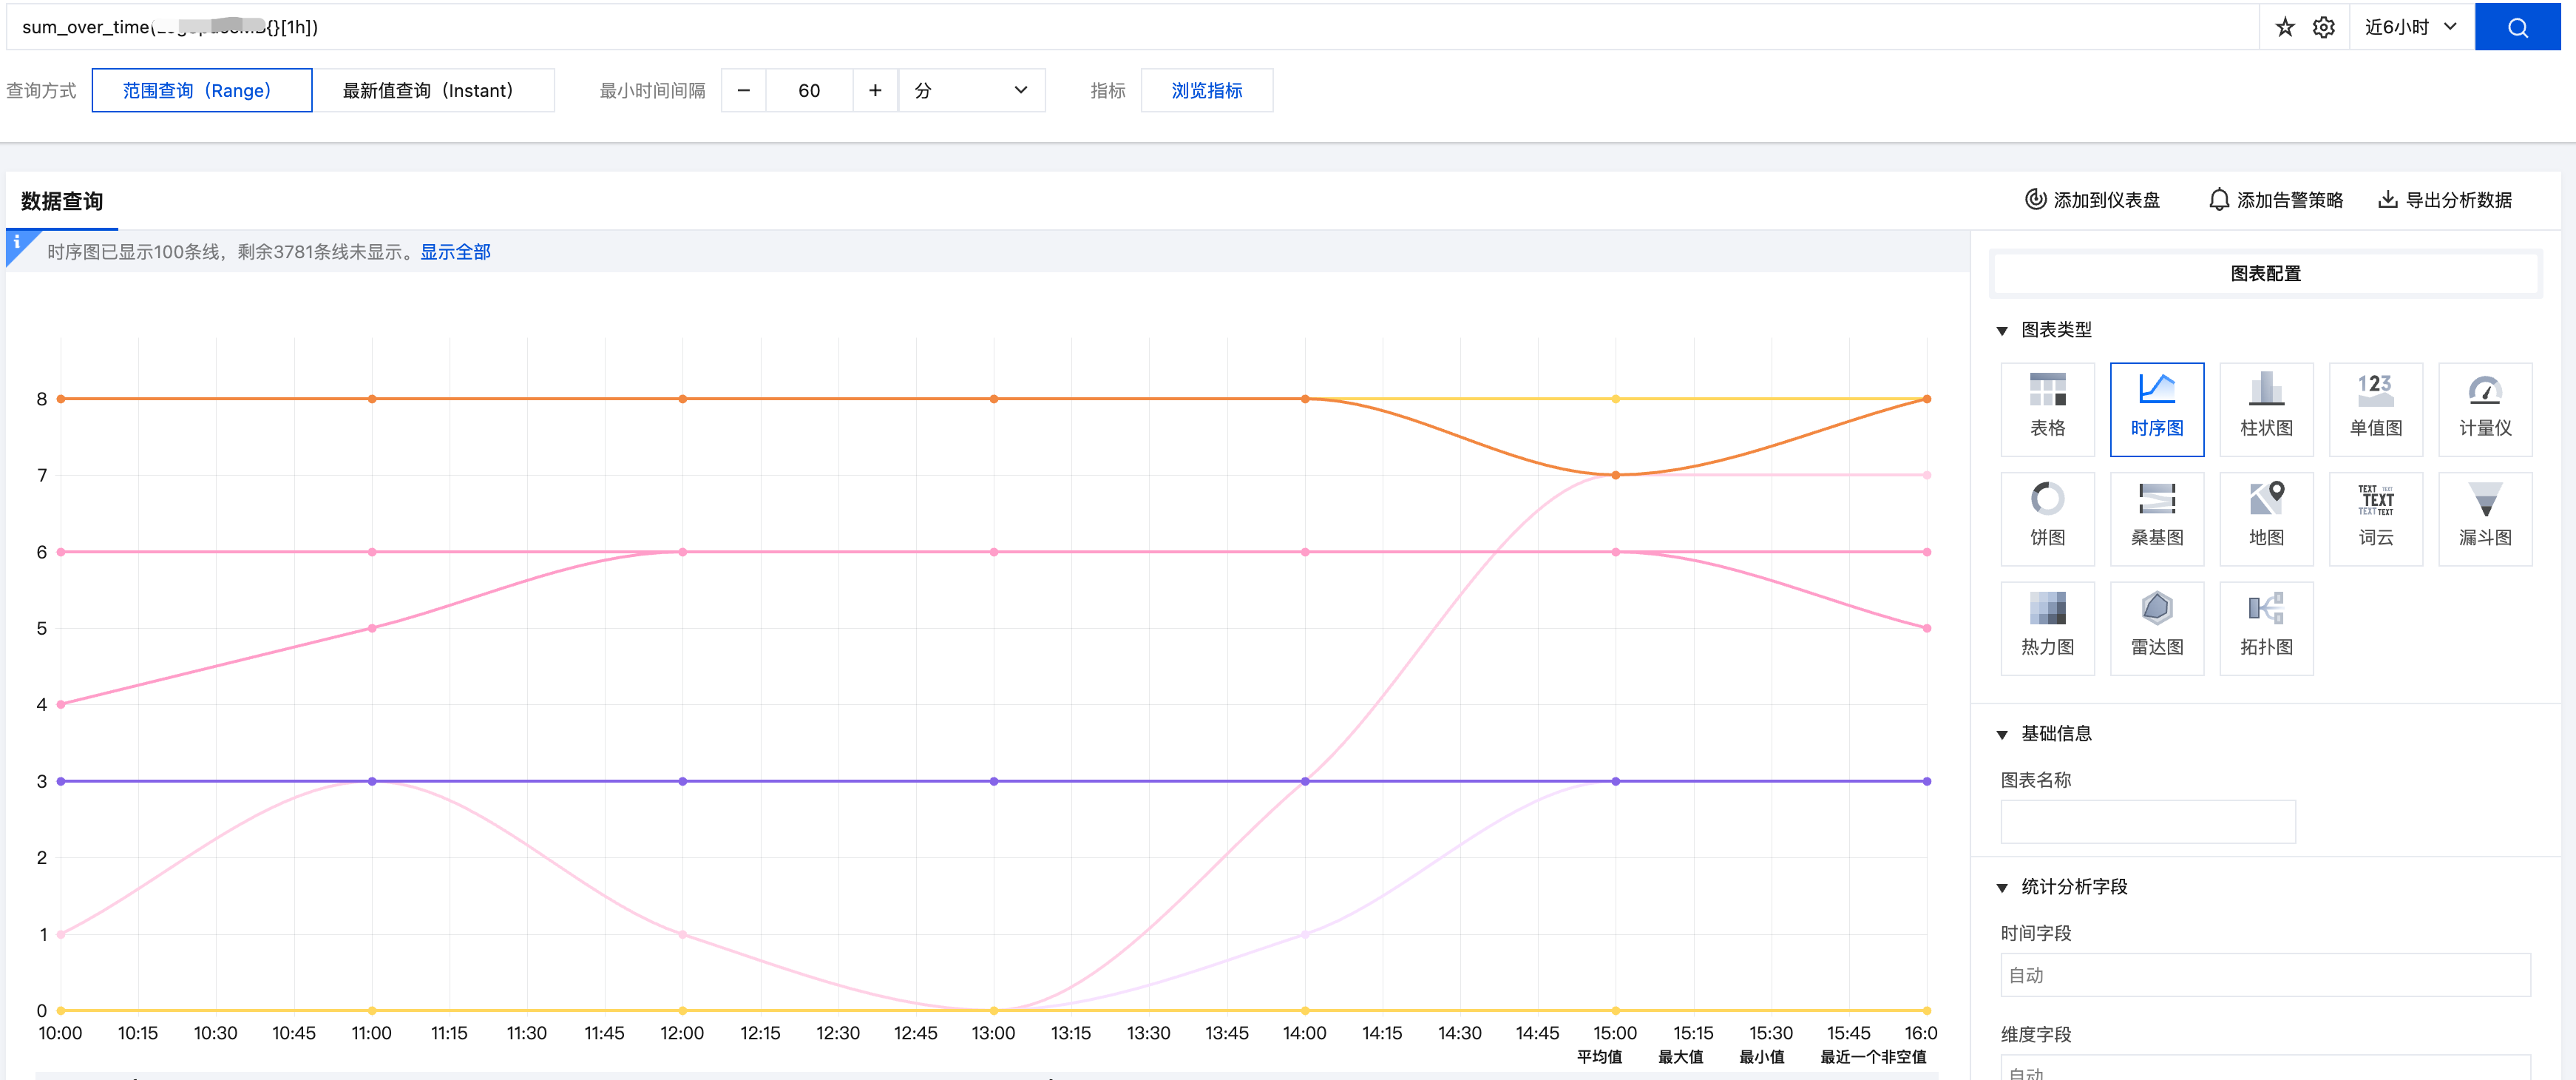This screenshot has width=2576, height=1080.
Task: Open the 近6小时 time range dropdown
Action: [x=2409, y=27]
